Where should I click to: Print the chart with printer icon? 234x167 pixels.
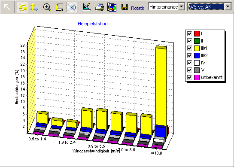(100, 7)
